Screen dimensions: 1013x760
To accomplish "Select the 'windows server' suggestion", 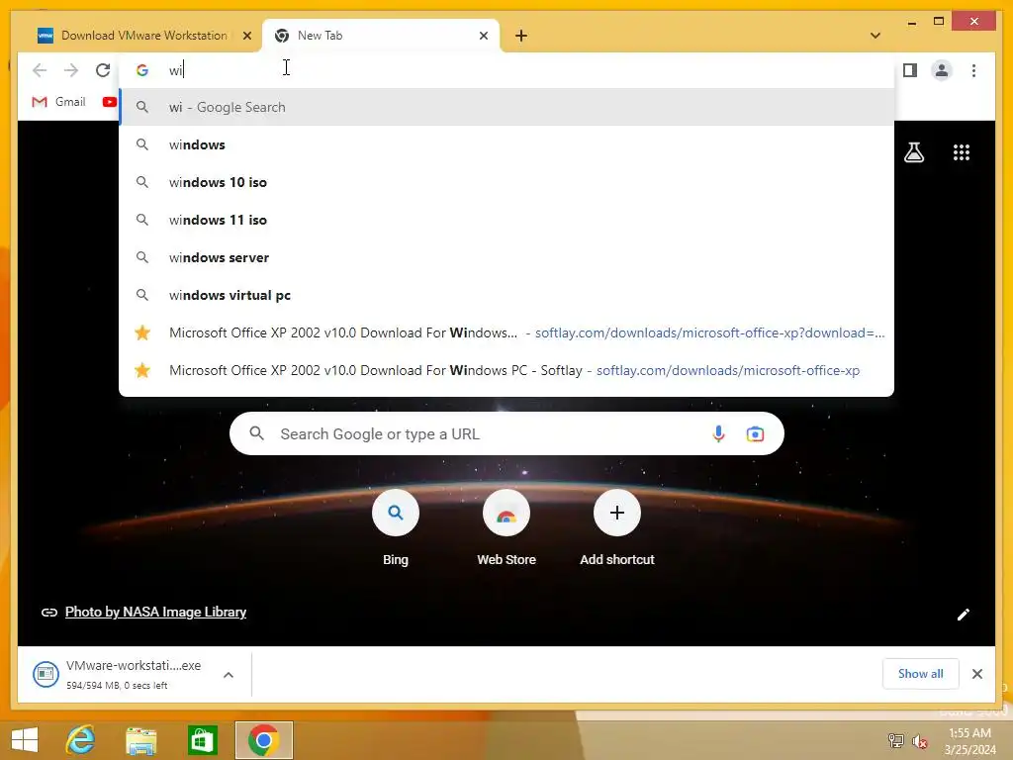I will click(506, 257).
